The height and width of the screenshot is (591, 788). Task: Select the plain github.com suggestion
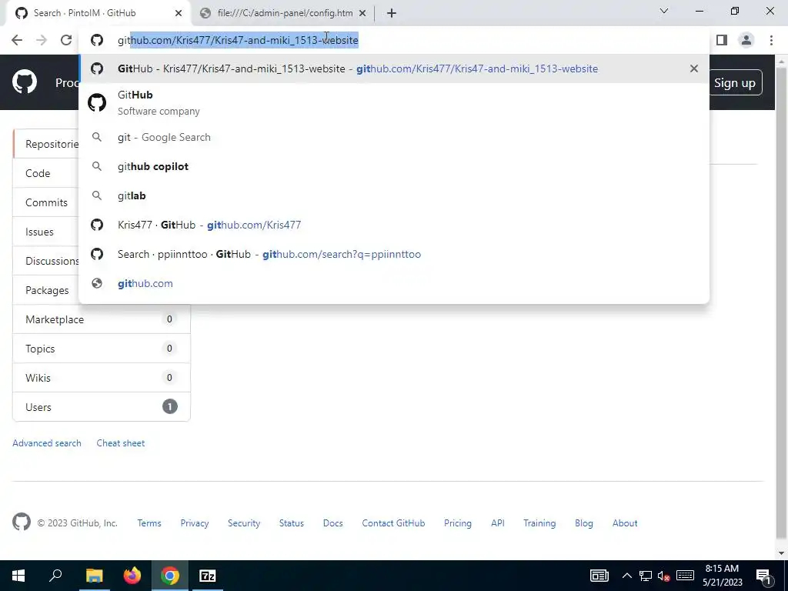pos(394,283)
